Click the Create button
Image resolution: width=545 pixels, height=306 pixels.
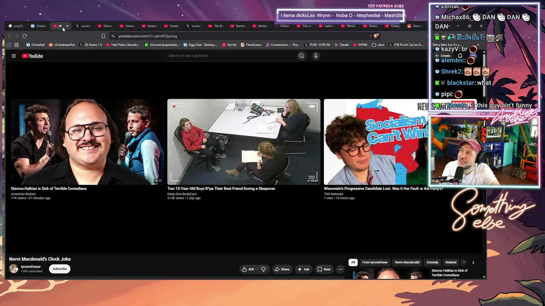coord(443,56)
